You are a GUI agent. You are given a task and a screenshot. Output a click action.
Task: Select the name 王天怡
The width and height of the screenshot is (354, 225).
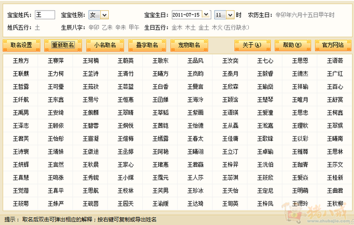click(230, 191)
